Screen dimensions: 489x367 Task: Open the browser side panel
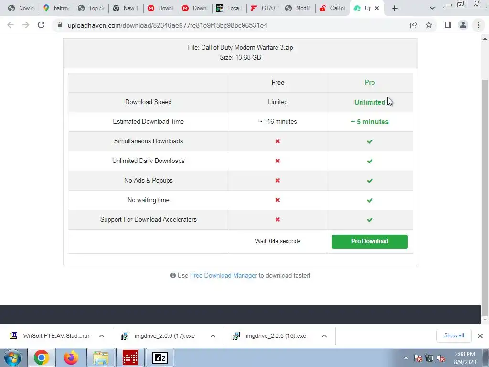click(x=448, y=25)
